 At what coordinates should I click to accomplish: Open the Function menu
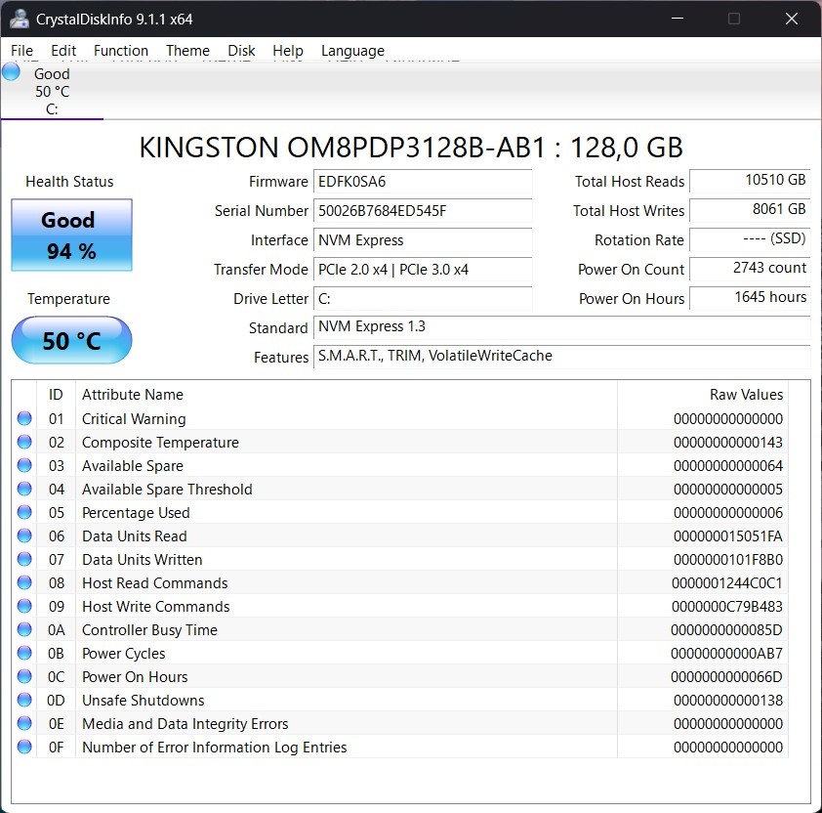point(121,51)
